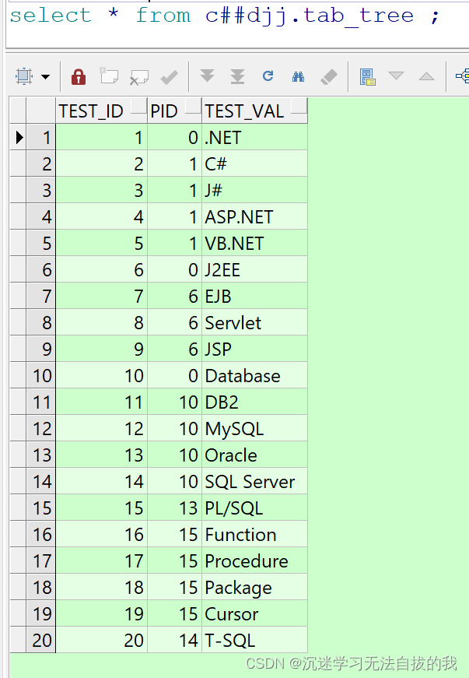Click the blue refresh query icon
Viewport: 469px width, 678px height.
[x=268, y=76]
